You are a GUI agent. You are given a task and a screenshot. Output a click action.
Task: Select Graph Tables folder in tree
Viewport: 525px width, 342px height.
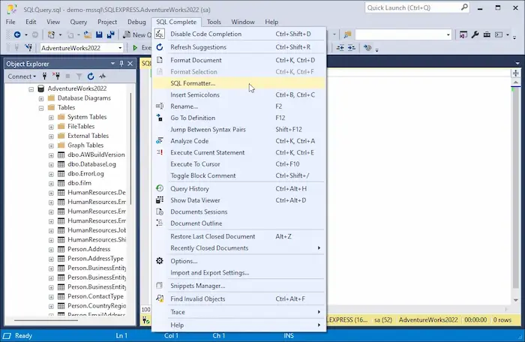point(85,145)
